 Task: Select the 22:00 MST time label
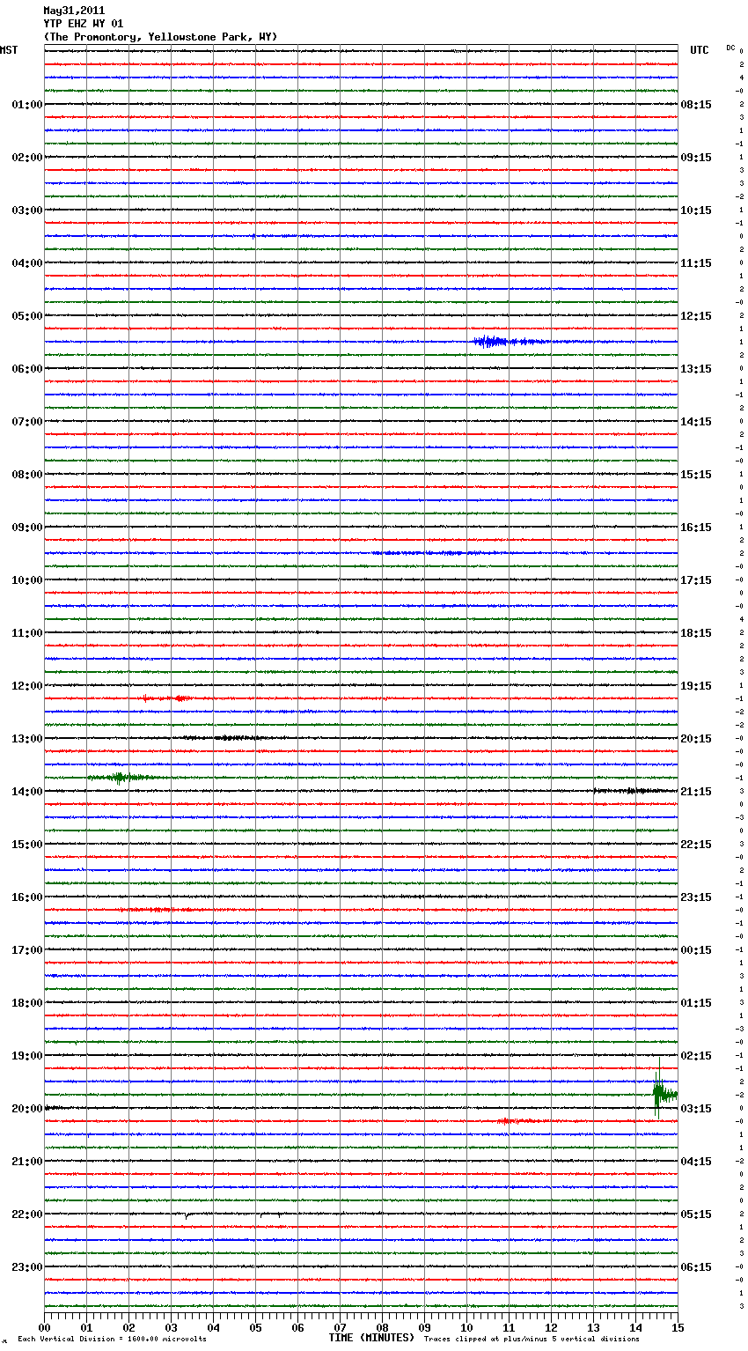click(27, 1214)
